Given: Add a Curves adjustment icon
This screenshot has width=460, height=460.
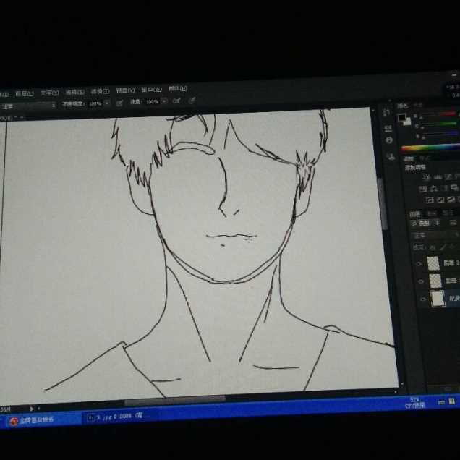Looking at the screenshot, I should point(448,176).
